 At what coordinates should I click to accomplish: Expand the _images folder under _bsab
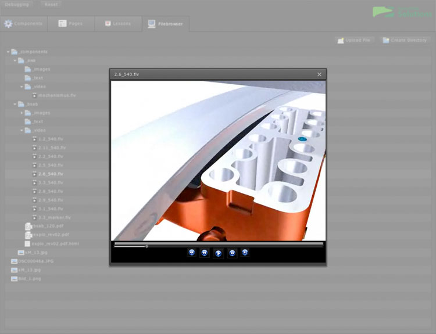click(x=22, y=113)
